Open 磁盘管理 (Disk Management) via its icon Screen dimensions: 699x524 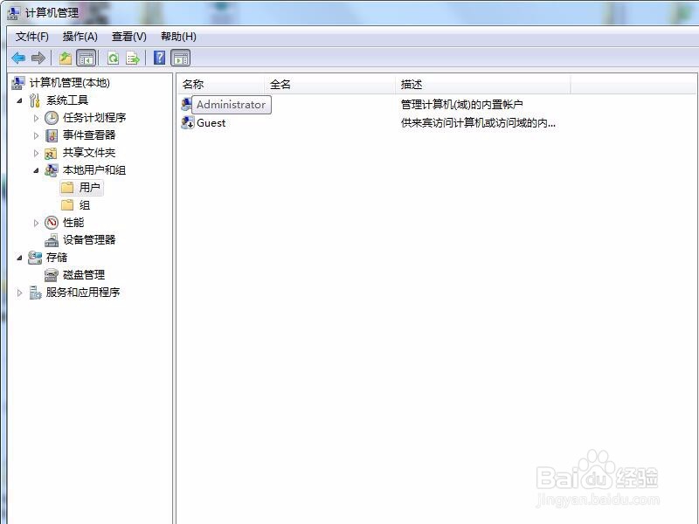click(x=51, y=275)
